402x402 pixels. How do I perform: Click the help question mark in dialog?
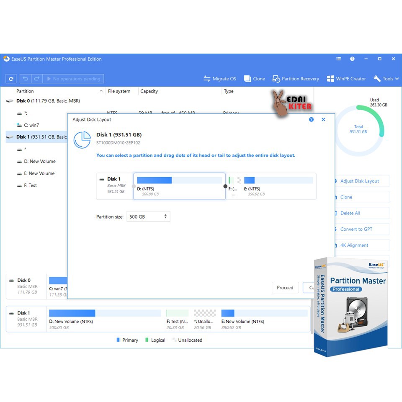pyautogui.click(x=311, y=119)
